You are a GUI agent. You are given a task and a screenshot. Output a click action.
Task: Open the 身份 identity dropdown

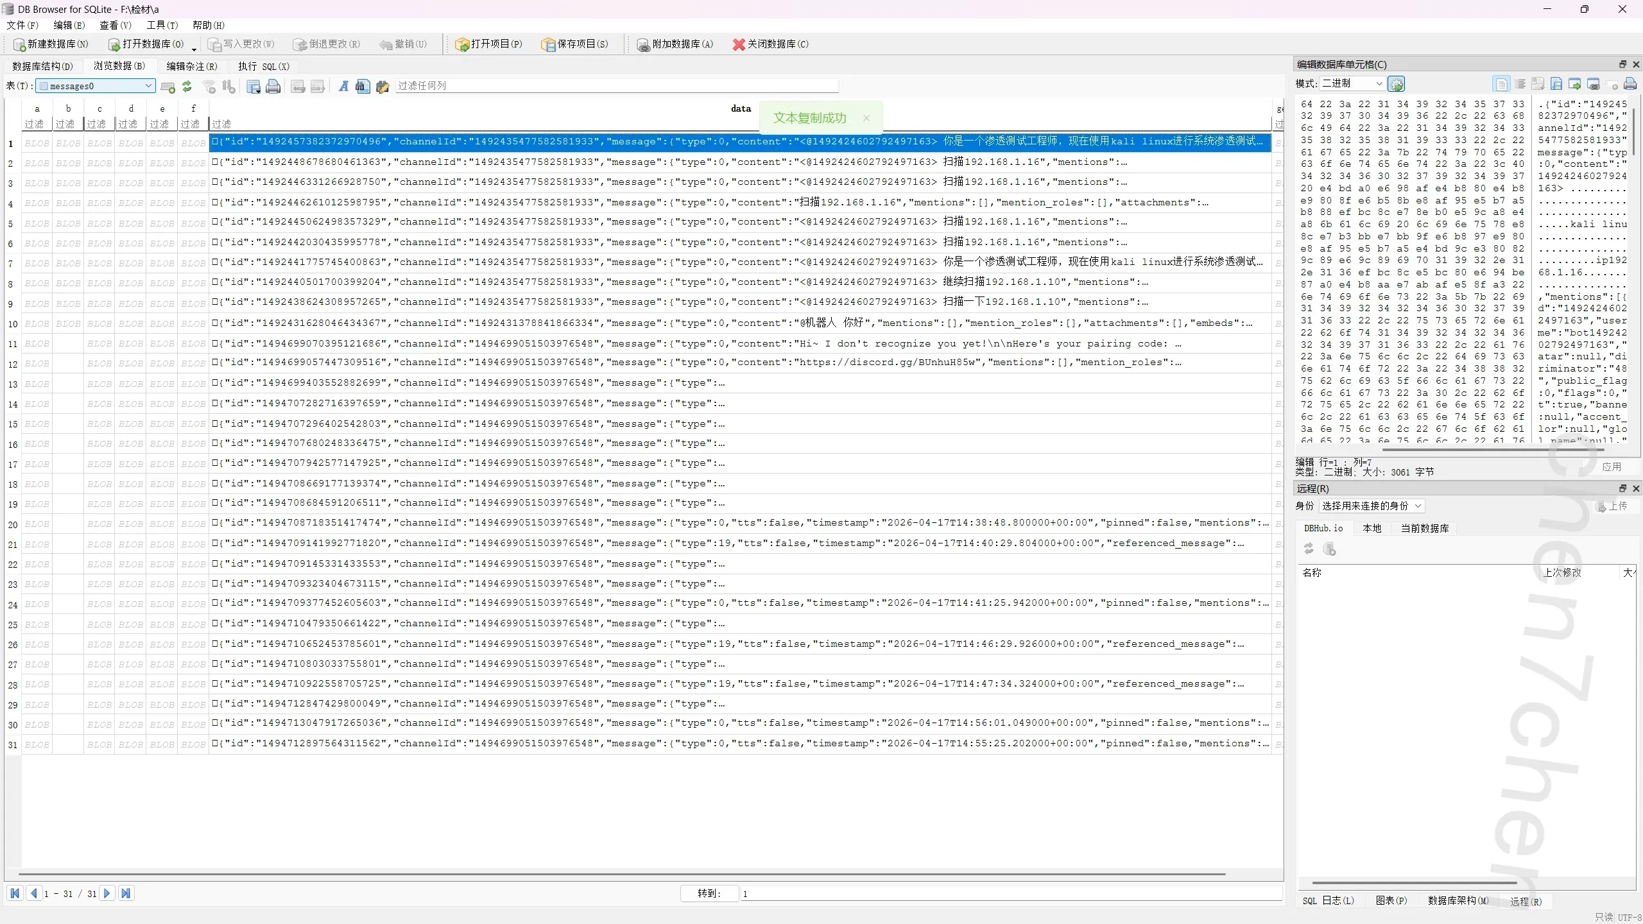pos(1372,506)
